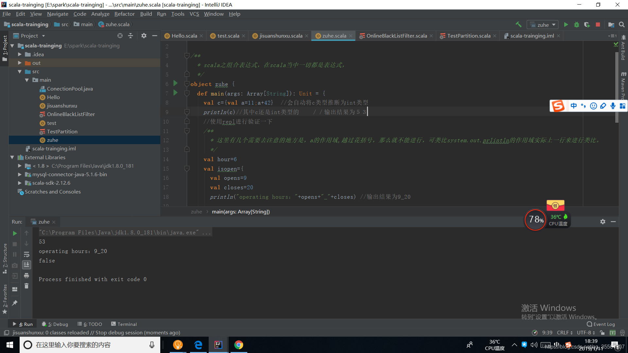Open the Event Log
The height and width of the screenshot is (353, 628).
click(601, 324)
